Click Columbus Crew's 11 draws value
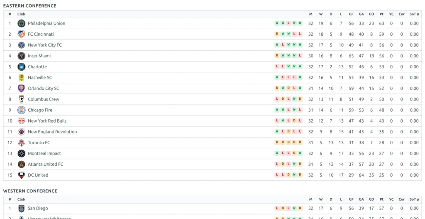This screenshot has width=425, height=219. pos(331,99)
